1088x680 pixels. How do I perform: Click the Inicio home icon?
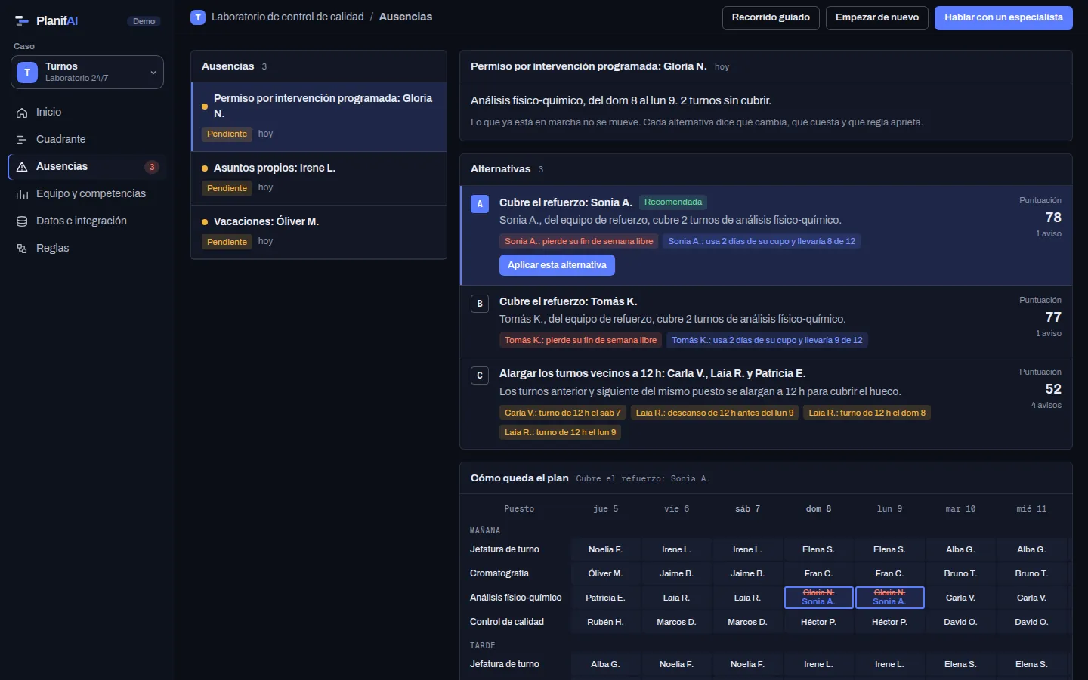click(22, 113)
